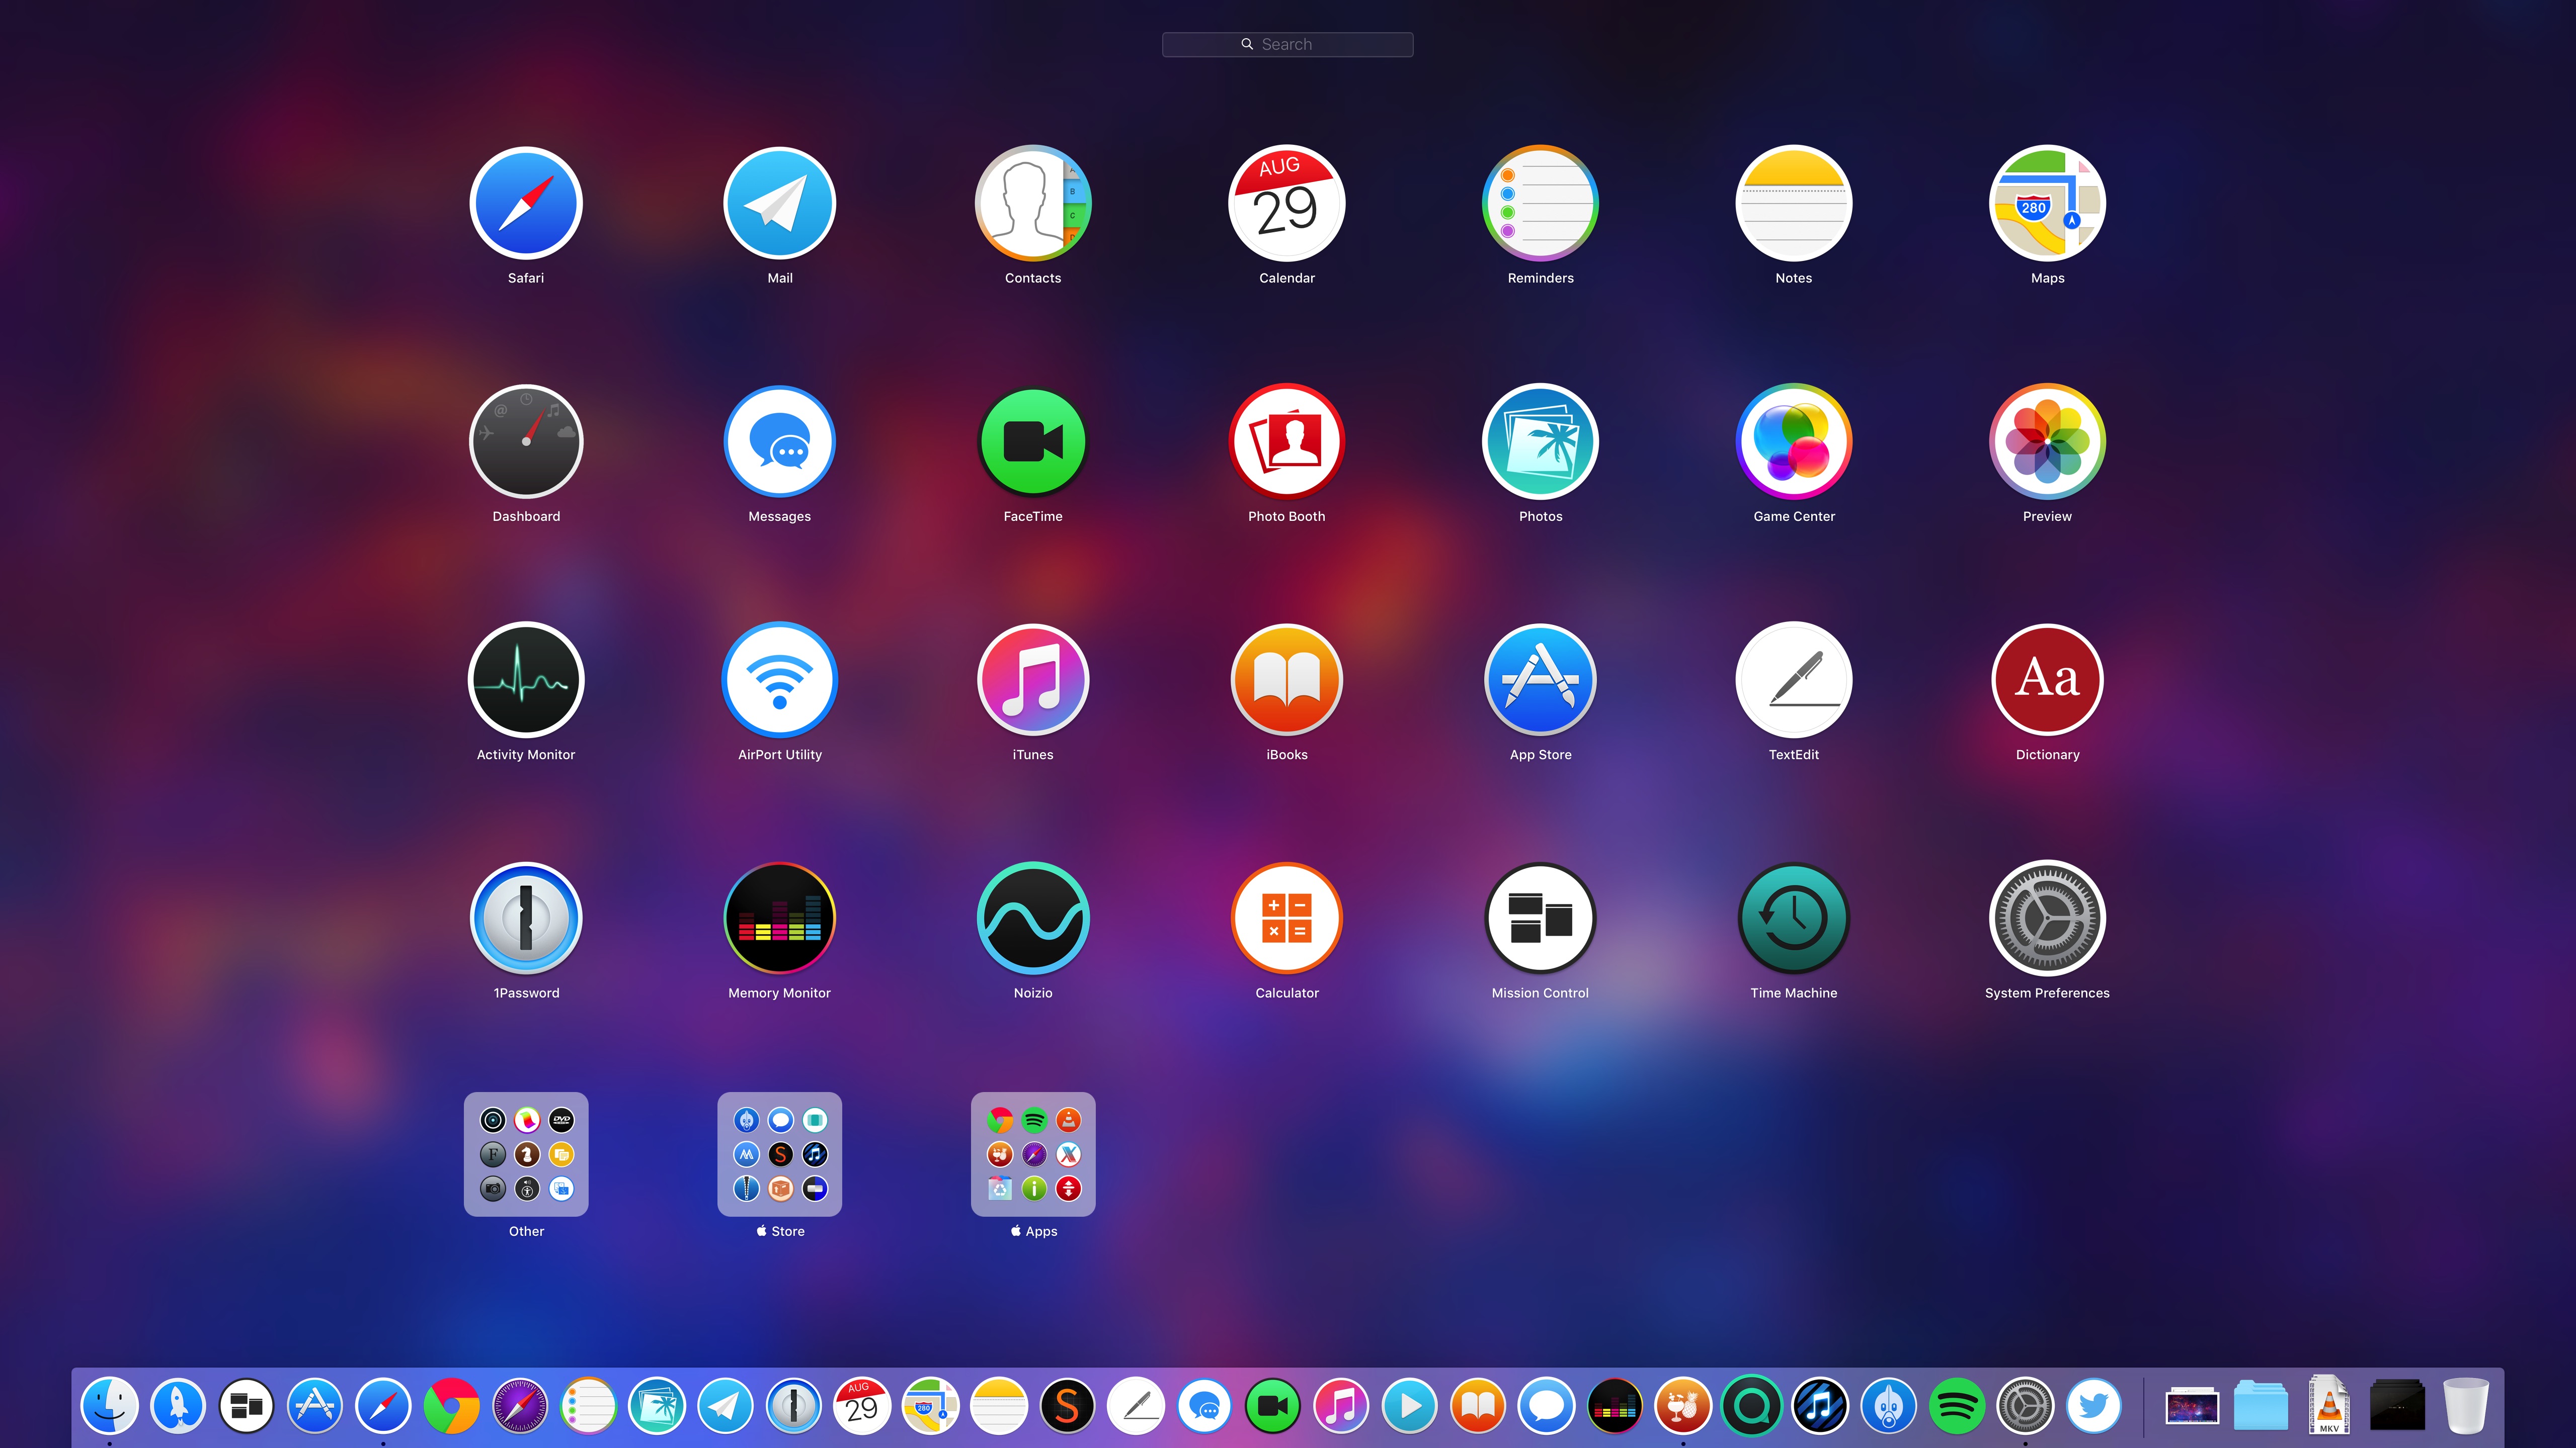Open the Photo Booth app

[1287, 441]
